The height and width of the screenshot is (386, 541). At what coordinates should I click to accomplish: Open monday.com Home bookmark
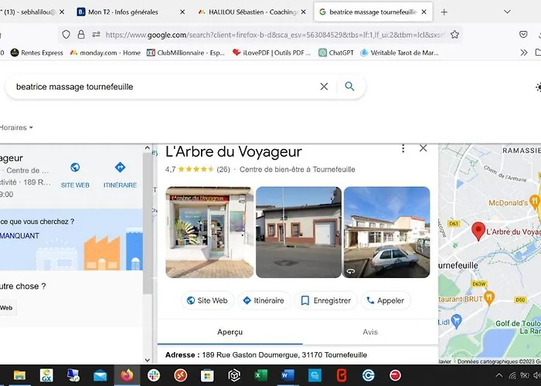tap(105, 52)
